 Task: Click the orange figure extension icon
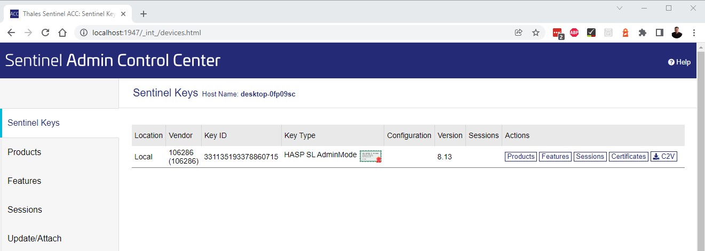point(625,33)
